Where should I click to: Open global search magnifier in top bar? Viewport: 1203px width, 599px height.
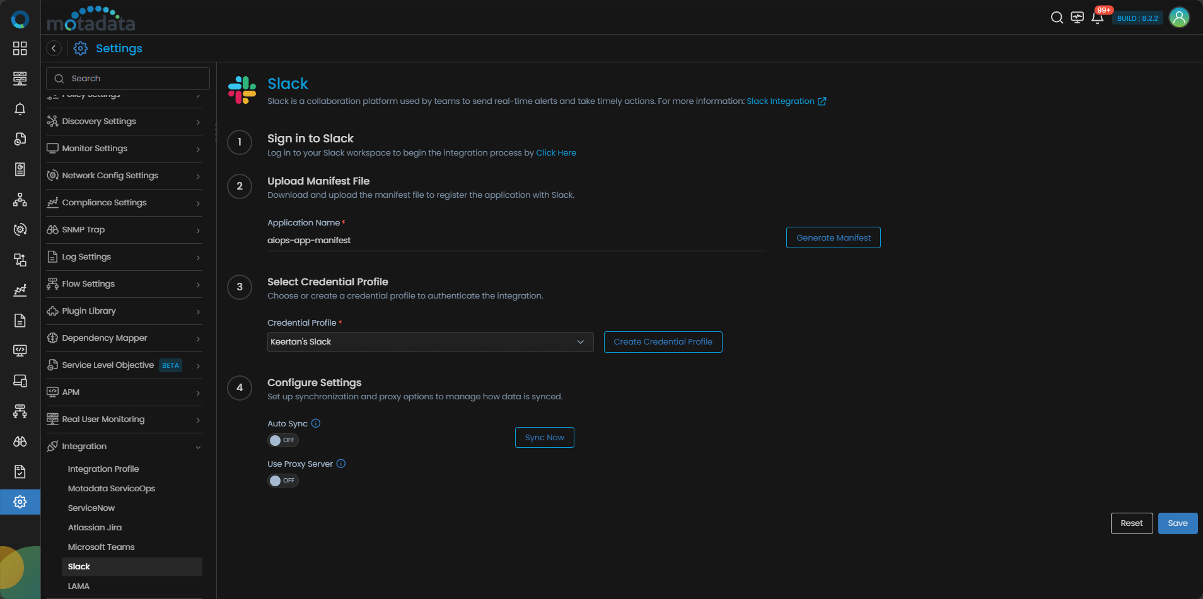(x=1057, y=18)
